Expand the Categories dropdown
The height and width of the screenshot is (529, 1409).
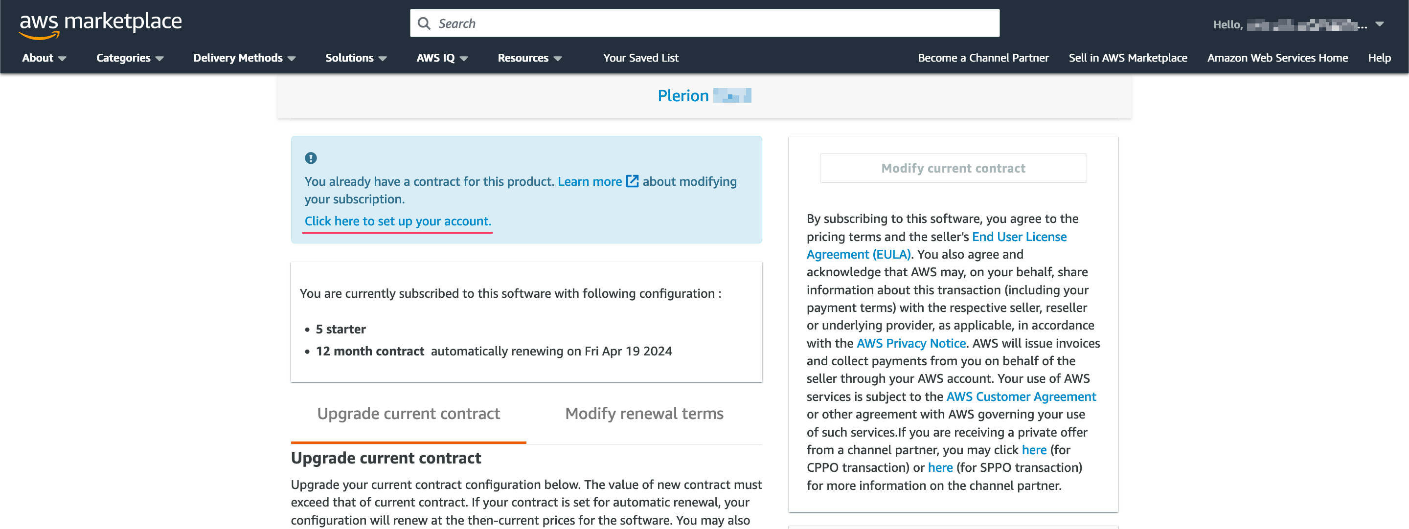pyautogui.click(x=130, y=58)
